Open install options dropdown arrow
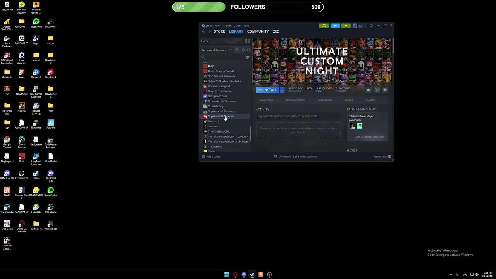 coord(282,90)
